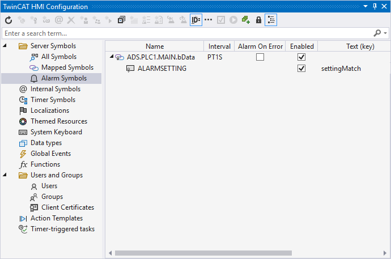Open Global Events
The image size is (391, 259).
[x=50, y=154]
